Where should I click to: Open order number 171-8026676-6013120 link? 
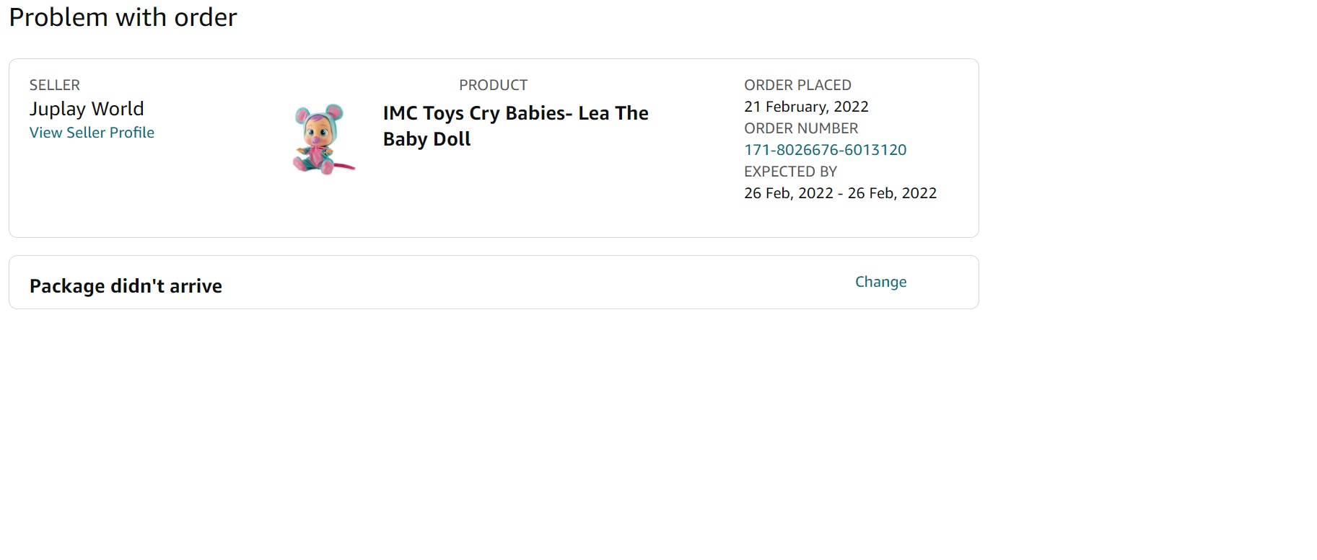pyautogui.click(x=825, y=150)
